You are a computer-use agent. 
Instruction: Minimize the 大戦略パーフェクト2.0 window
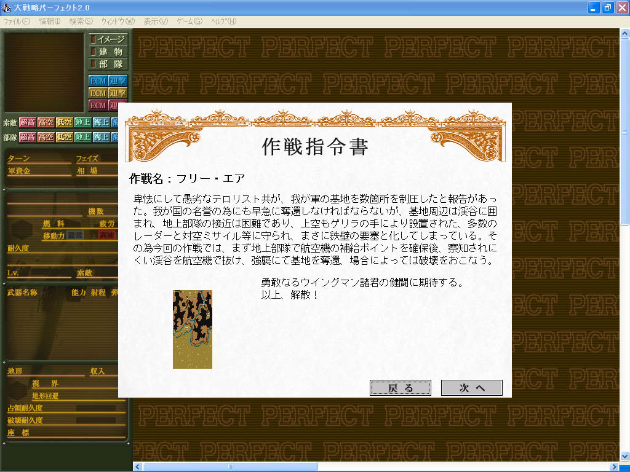[594, 7]
